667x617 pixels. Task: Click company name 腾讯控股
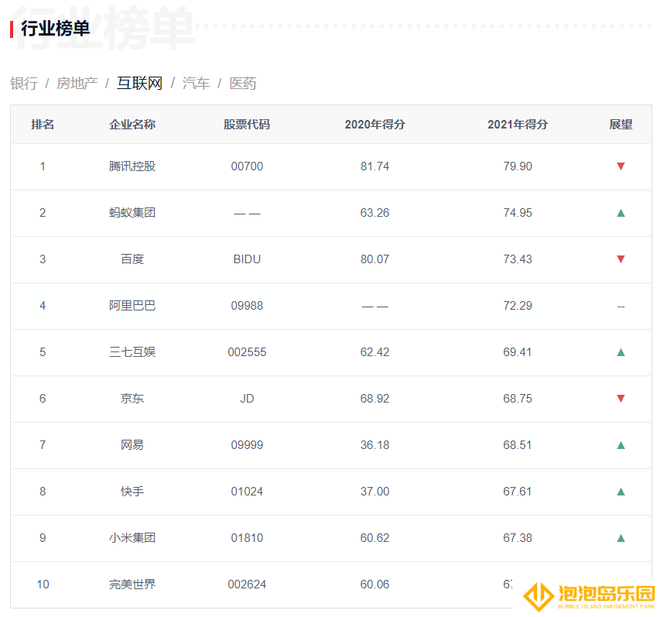tap(132, 166)
